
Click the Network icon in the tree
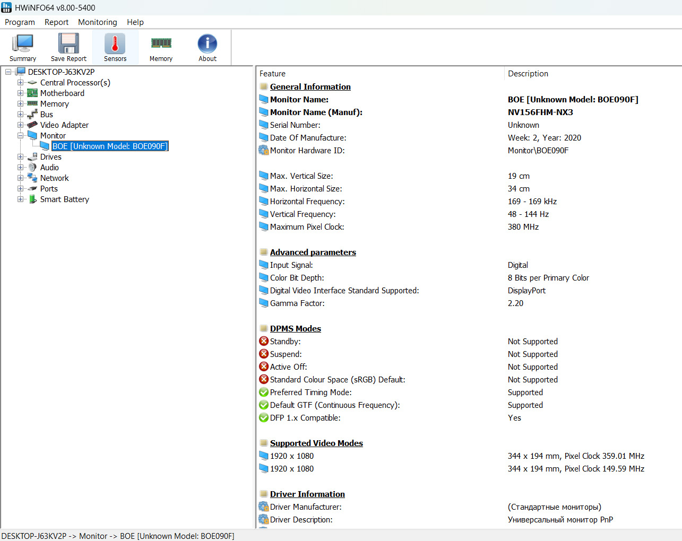point(32,178)
